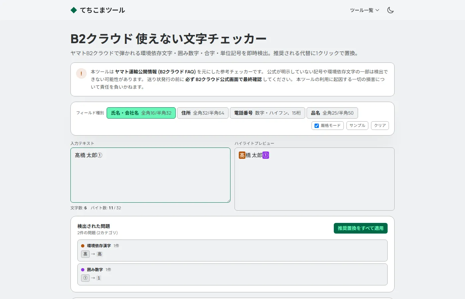Select the 氏名・会社名 field type
This screenshot has width=465, height=299.
(x=141, y=113)
